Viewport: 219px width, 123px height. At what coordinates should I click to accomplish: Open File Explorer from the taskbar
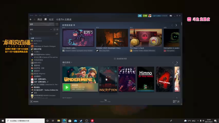pyautogui.click(x=59, y=121)
